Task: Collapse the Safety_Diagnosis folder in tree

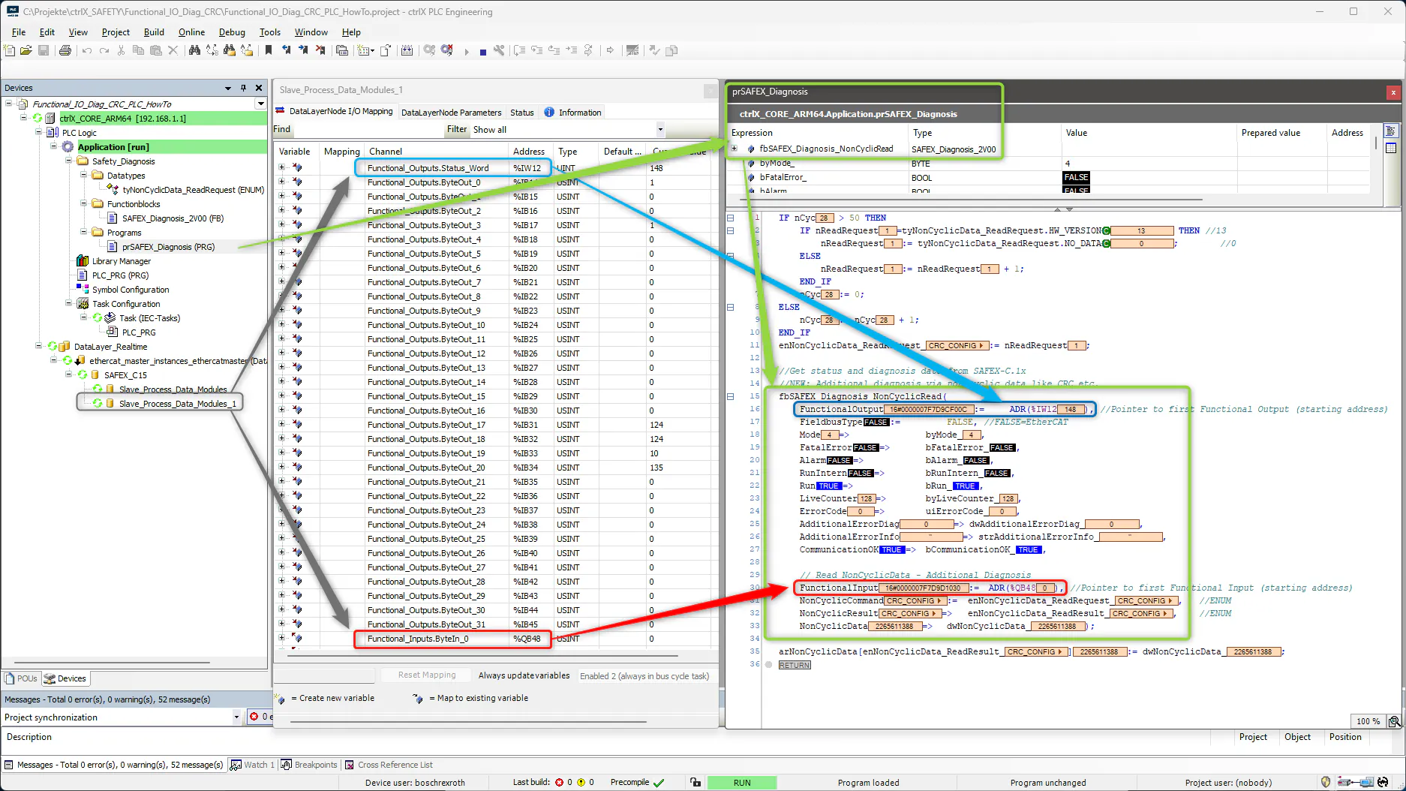Action: 69,161
